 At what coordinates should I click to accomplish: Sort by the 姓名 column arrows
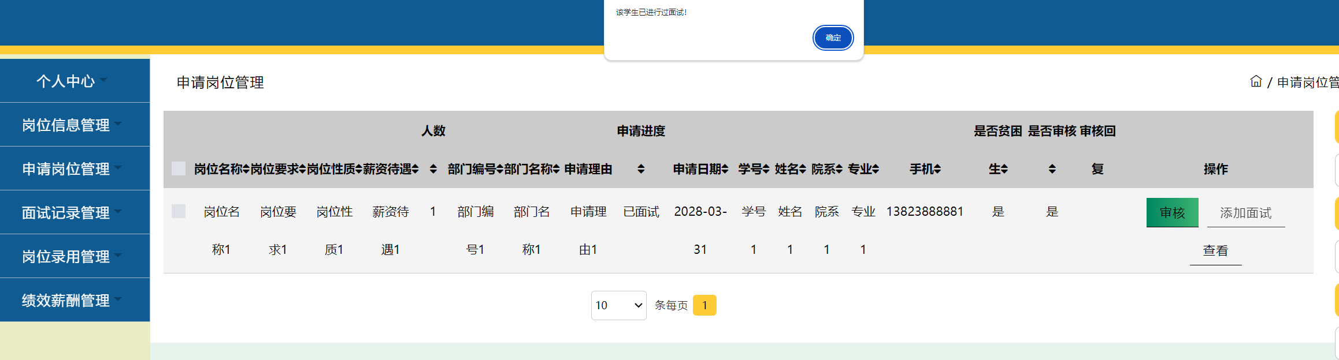(x=802, y=169)
